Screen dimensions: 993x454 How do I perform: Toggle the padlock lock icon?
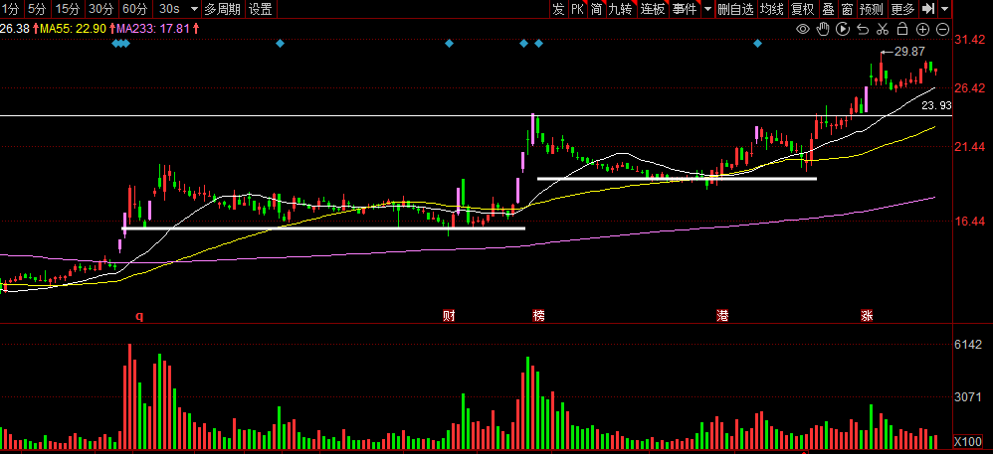[902, 29]
